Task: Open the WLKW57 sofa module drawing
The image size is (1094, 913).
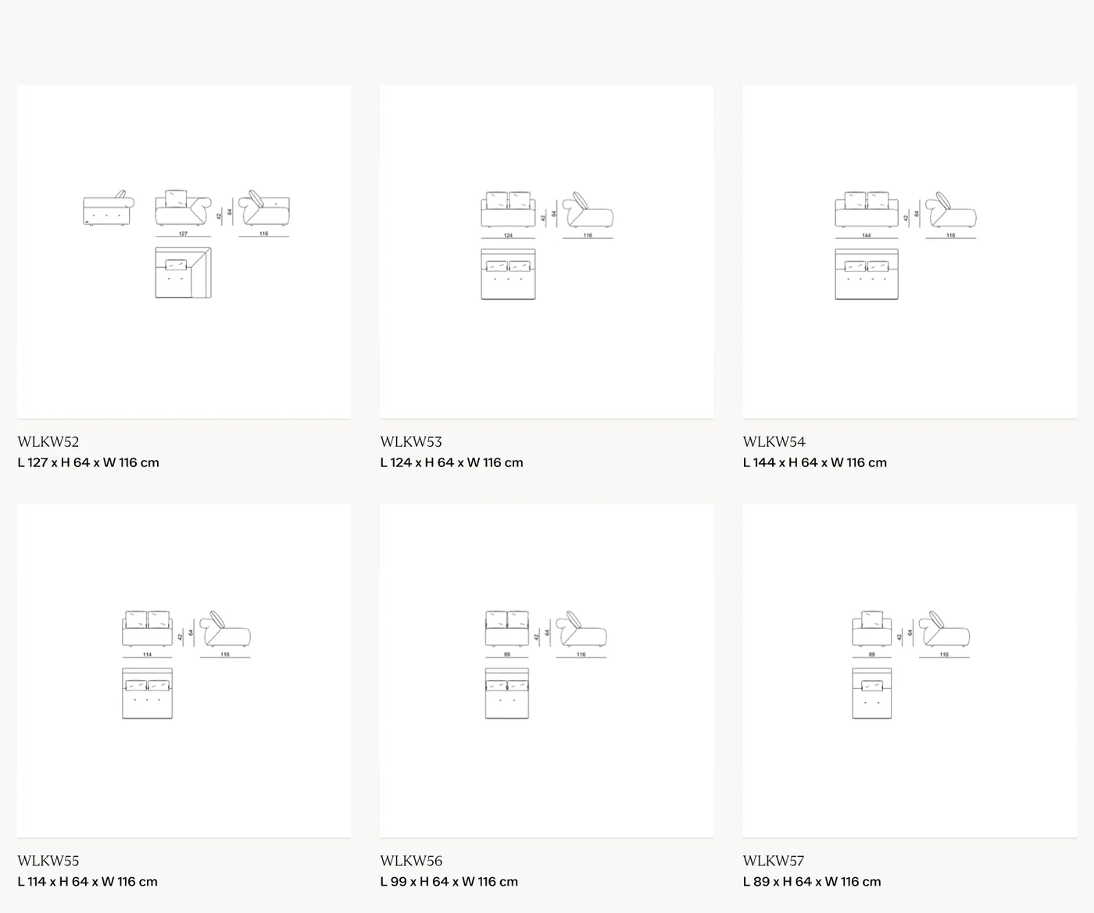Action: click(x=910, y=671)
